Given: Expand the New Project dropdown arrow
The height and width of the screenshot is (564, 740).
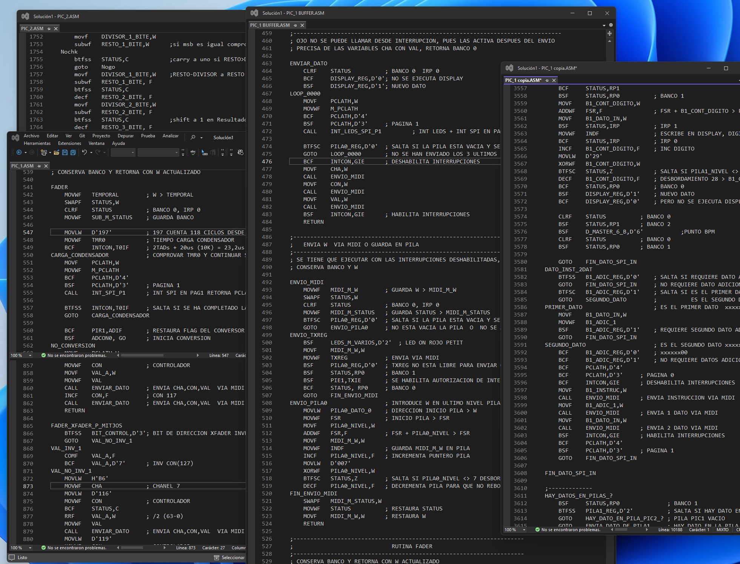Looking at the screenshot, I should (x=50, y=153).
